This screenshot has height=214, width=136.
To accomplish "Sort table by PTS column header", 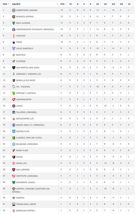I will pos(63,4).
